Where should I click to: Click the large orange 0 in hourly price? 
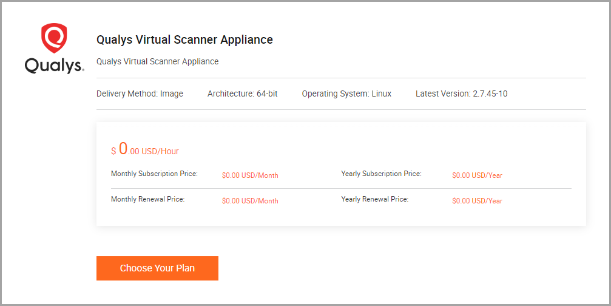pos(123,148)
